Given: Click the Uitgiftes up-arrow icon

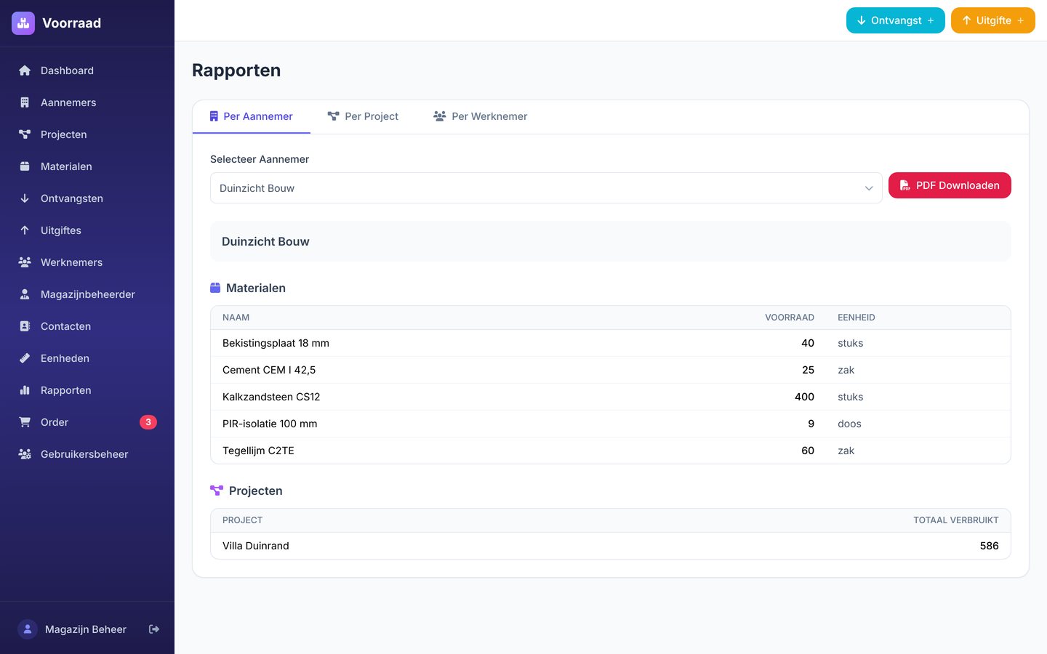Looking at the screenshot, I should coord(25,230).
